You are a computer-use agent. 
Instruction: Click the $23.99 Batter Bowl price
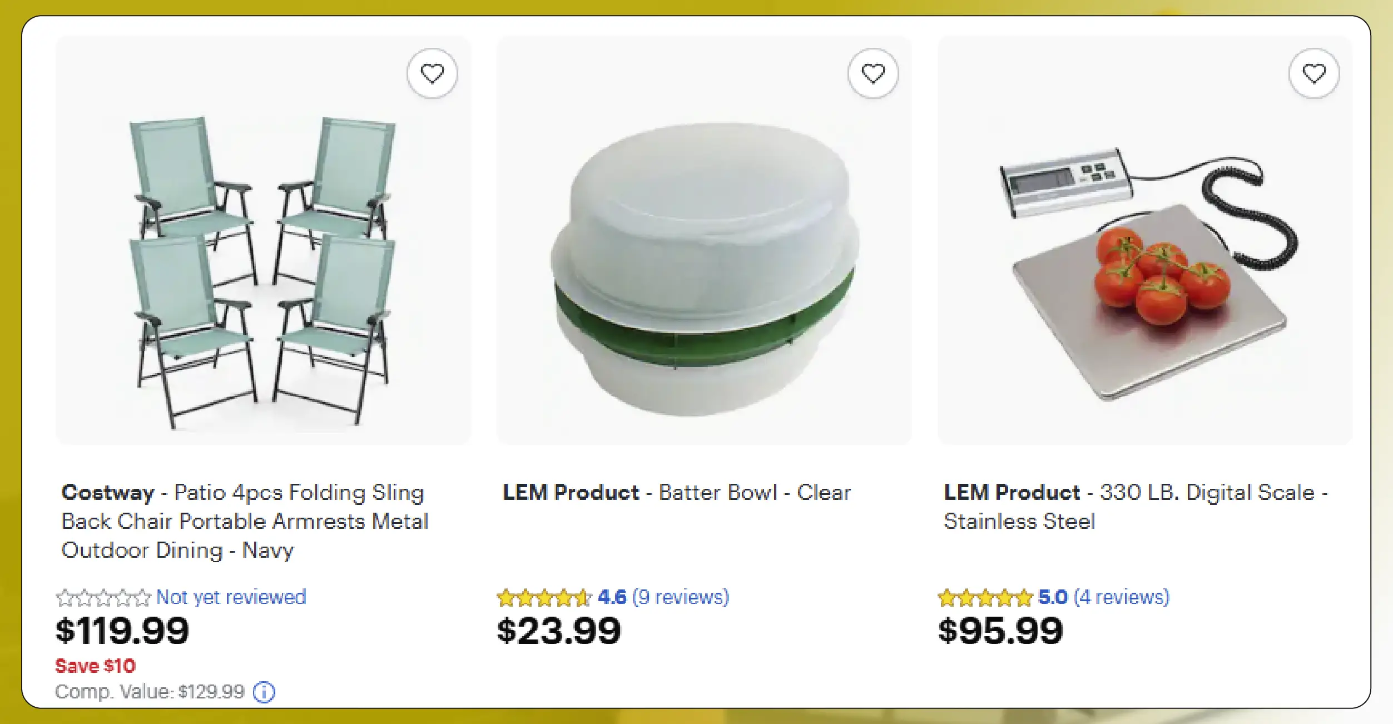559,631
